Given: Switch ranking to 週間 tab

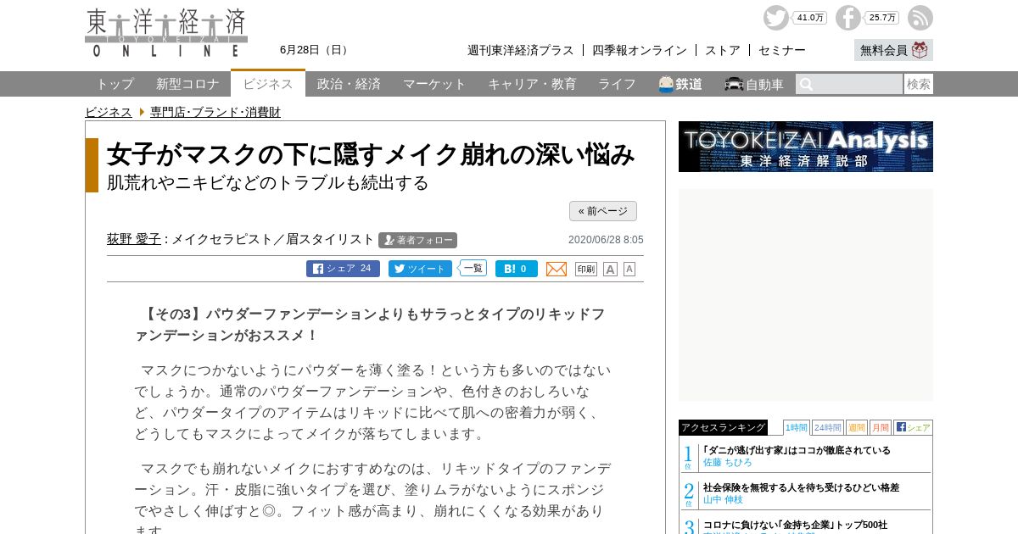Looking at the screenshot, I should [857, 427].
